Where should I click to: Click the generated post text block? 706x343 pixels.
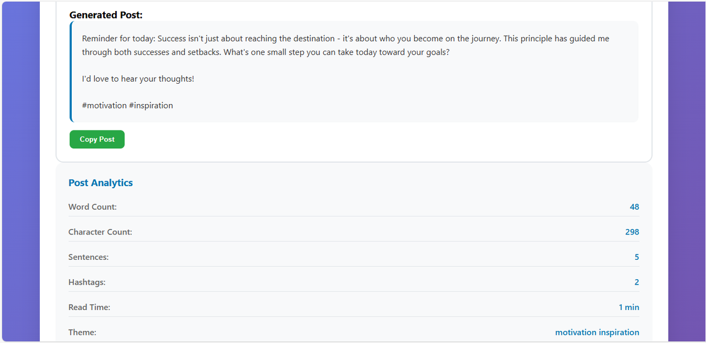[x=354, y=72]
